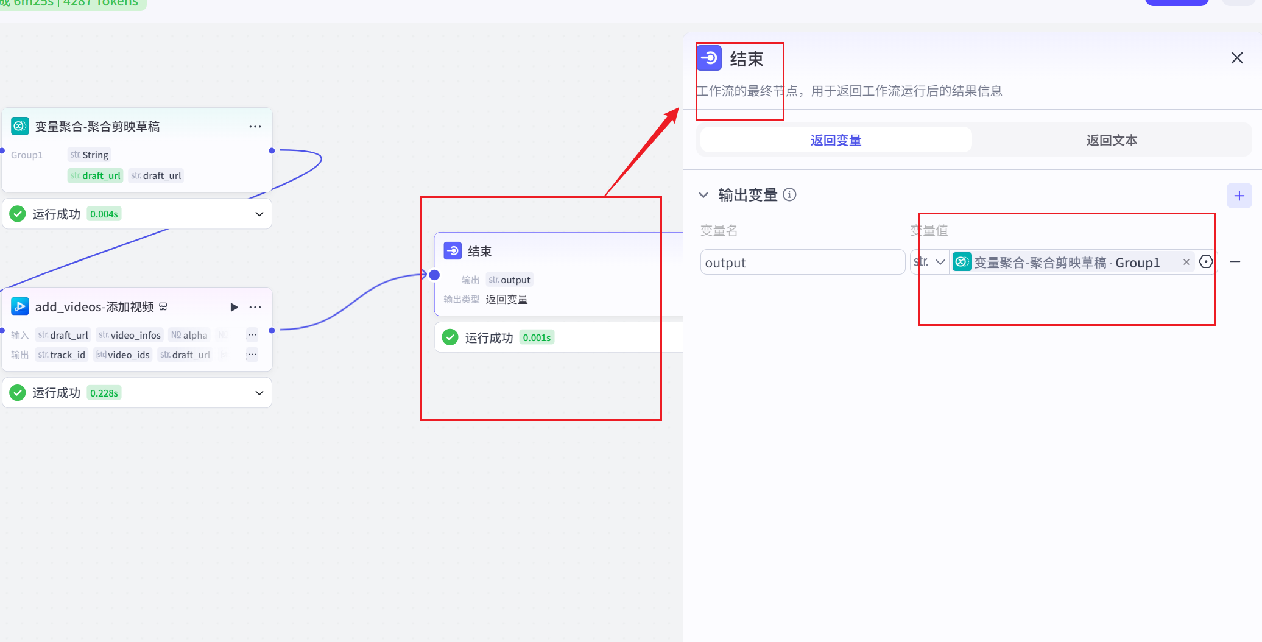Screen dimensions: 1262x642
Task: Click the output variable name input field
Action: click(x=802, y=262)
